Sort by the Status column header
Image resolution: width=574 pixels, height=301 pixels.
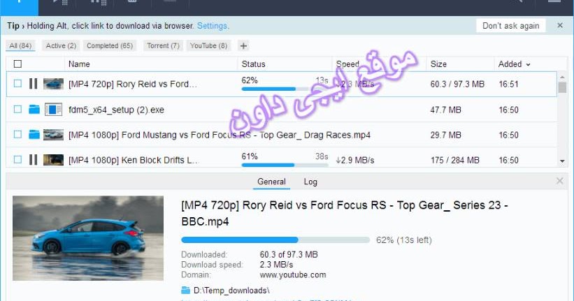253,64
